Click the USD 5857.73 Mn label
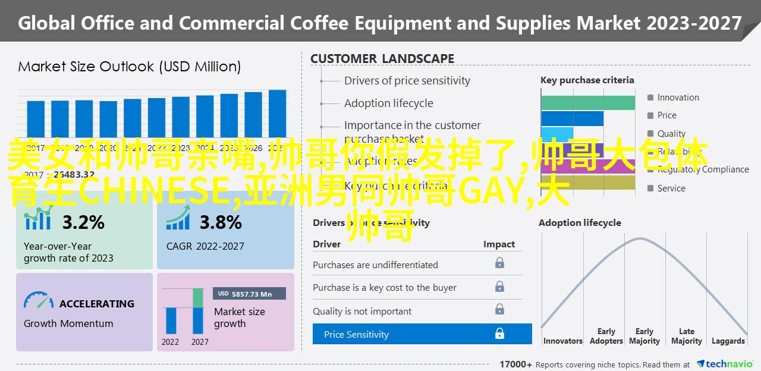This screenshot has width=761, height=371. point(250,294)
